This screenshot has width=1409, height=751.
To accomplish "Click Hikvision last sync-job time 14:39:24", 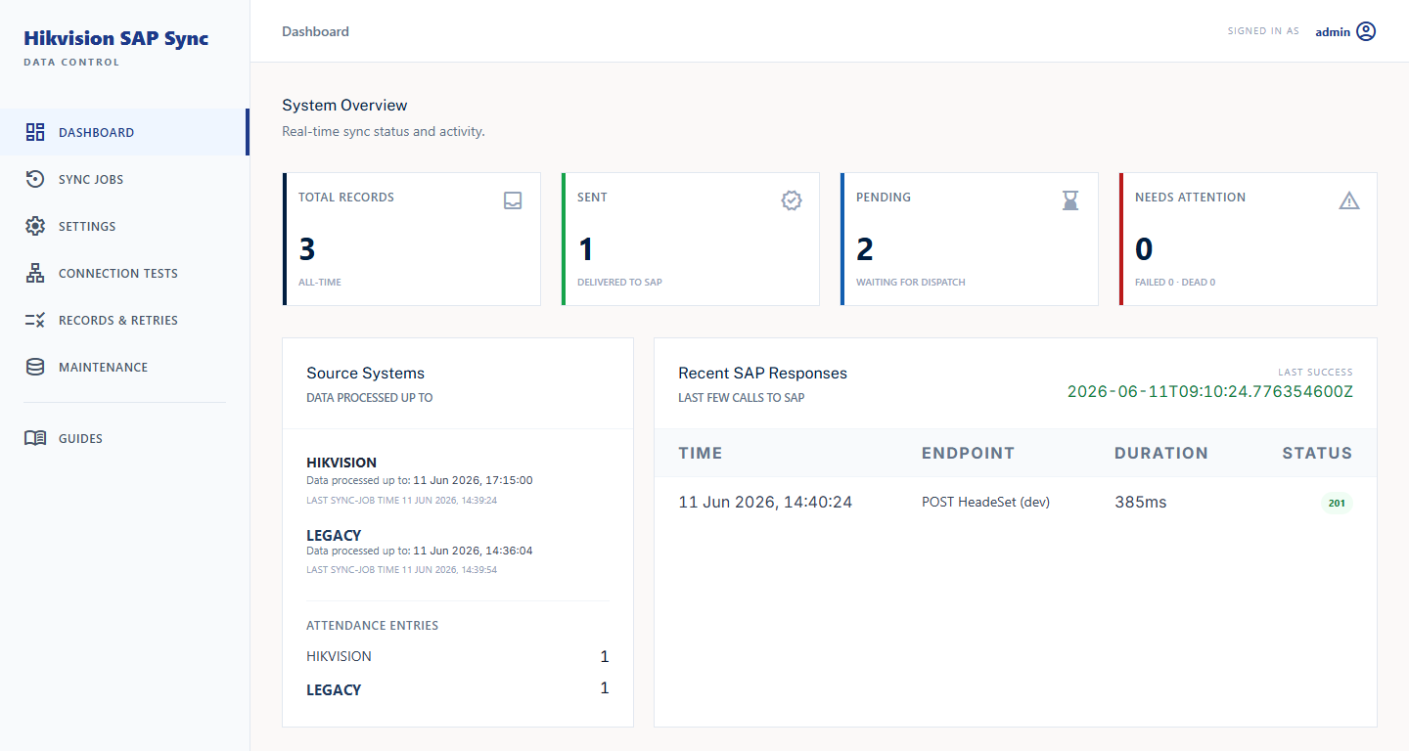I will [x=401, y=501].
